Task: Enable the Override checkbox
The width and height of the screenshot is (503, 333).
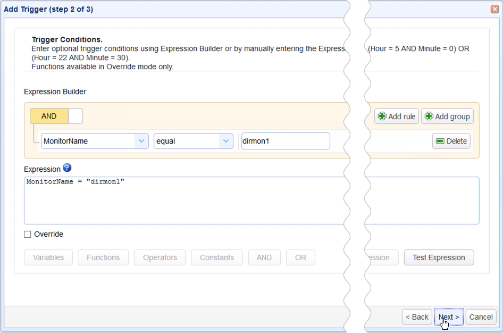Action: tap(27, 234)
